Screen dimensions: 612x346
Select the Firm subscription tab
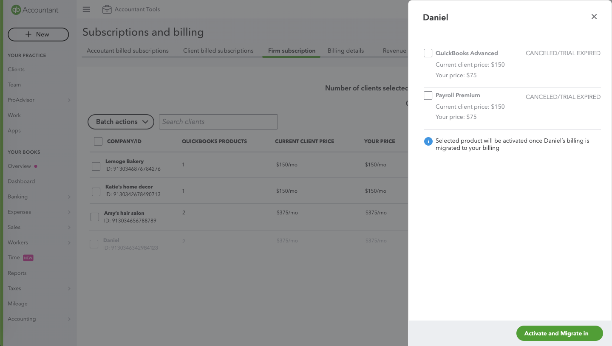click(292, 51)
